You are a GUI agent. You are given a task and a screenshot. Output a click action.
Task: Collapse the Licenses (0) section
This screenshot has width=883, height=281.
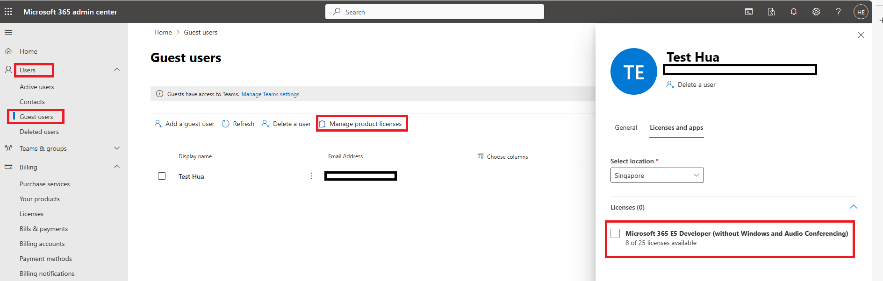(x=853, y=207)
